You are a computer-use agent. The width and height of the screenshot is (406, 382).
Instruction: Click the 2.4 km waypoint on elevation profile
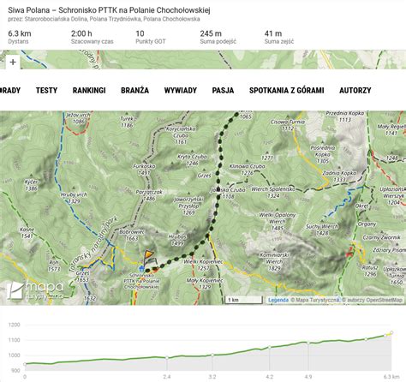[167, 358]
